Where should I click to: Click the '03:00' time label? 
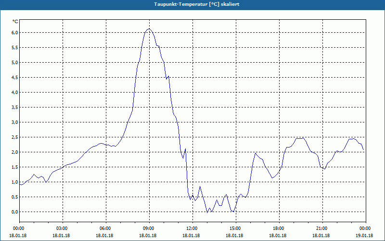click(61, 228)
